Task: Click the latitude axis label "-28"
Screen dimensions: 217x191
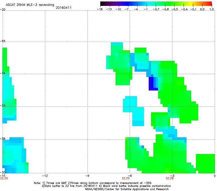Action: (3, 139)
